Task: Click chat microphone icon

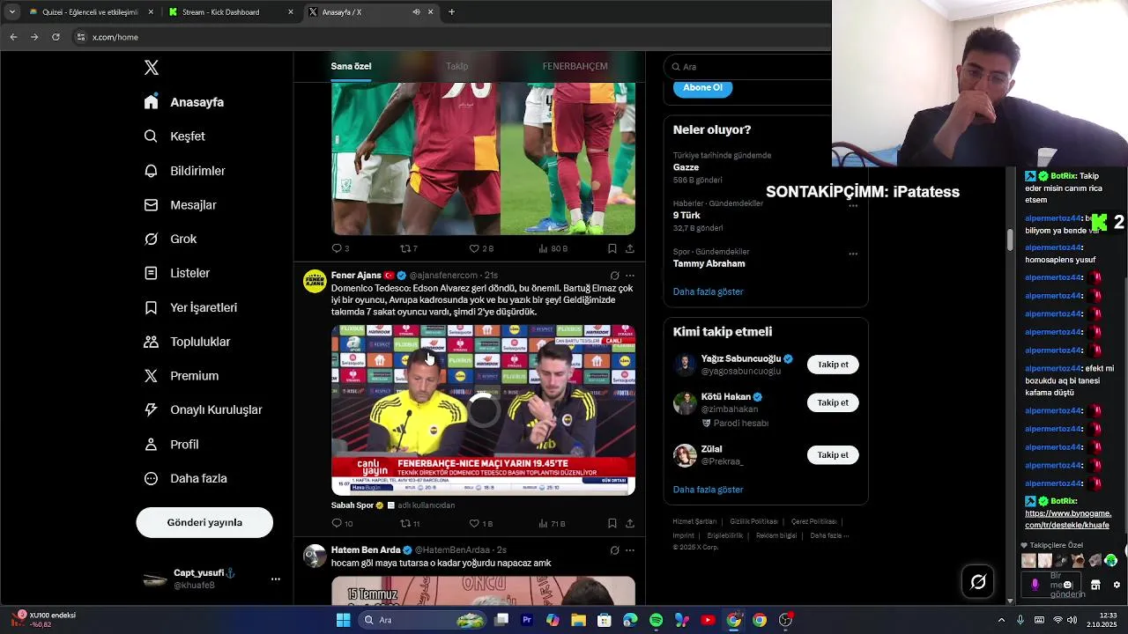Action: click(x=1035, y=585)
